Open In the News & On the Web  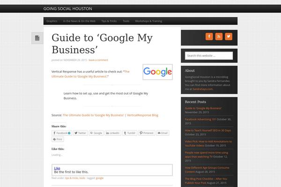[79, 21]
